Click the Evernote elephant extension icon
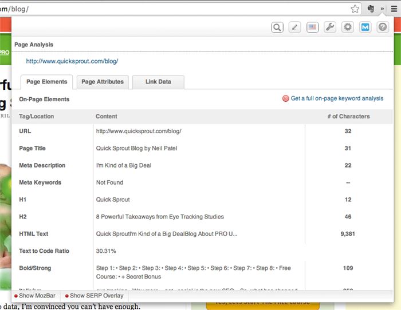Screen dimensions: 401x310 [x=371, y=9]
